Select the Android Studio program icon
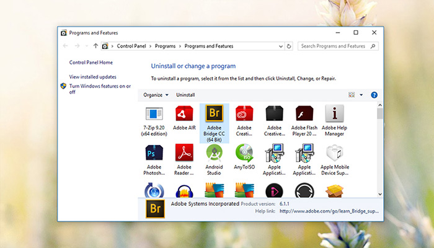Screen dimensions: 434x248 point(215,153)
